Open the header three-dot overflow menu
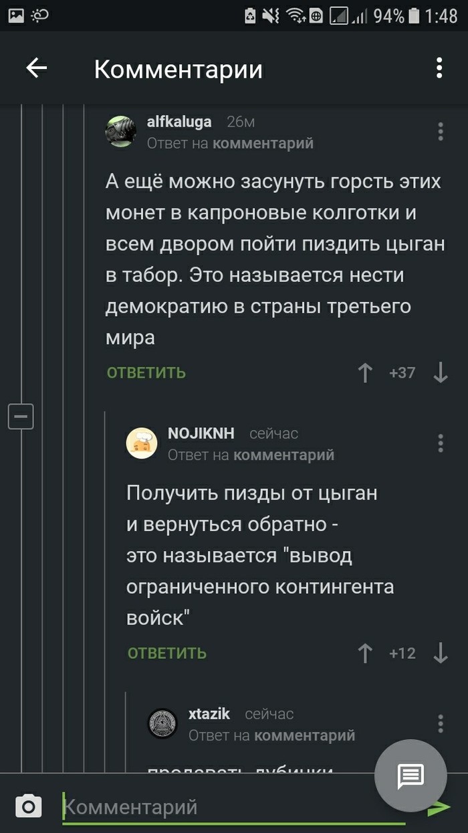 [439, 68]
